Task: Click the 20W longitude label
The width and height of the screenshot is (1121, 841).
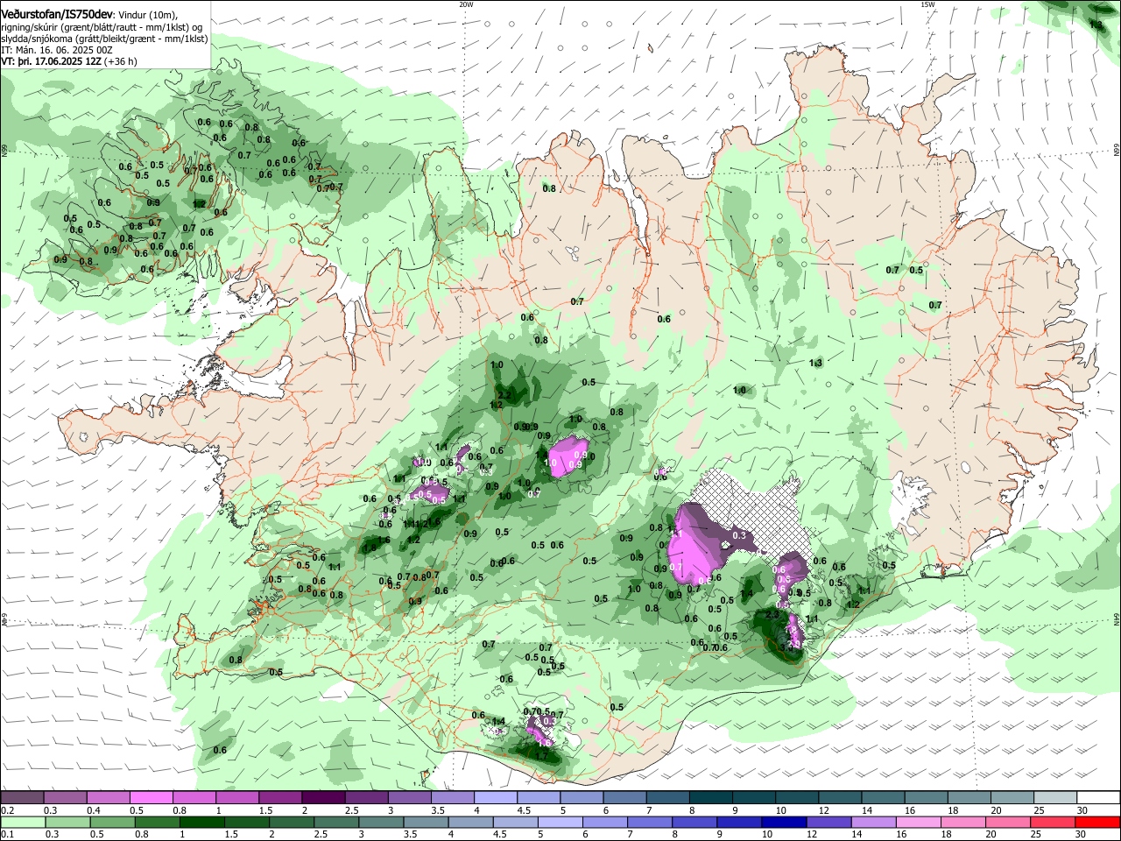Action: point(466,4)
